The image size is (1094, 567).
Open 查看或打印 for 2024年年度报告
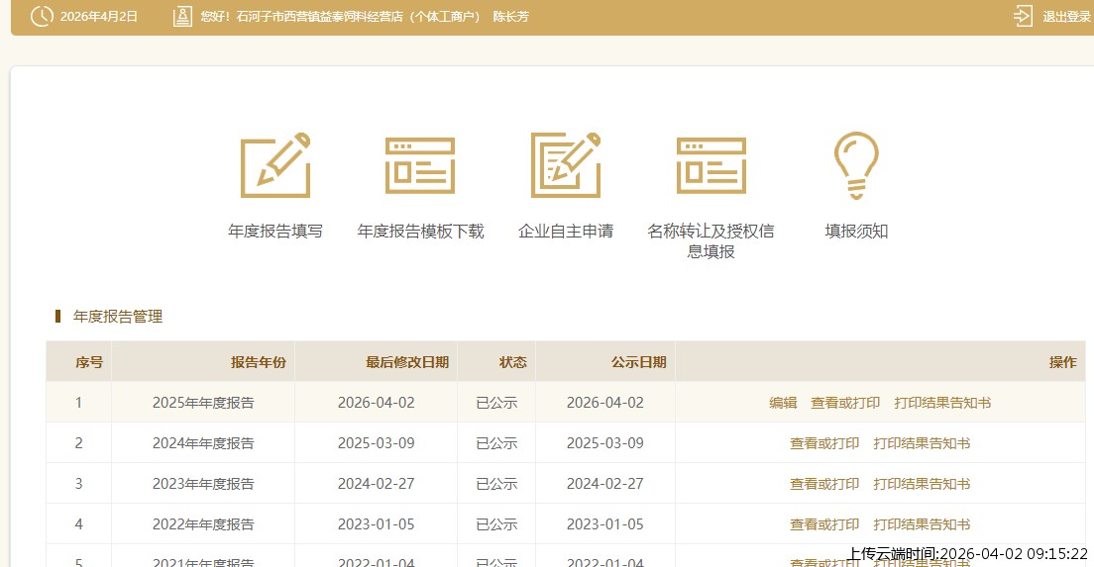click(x=824, y=443)
